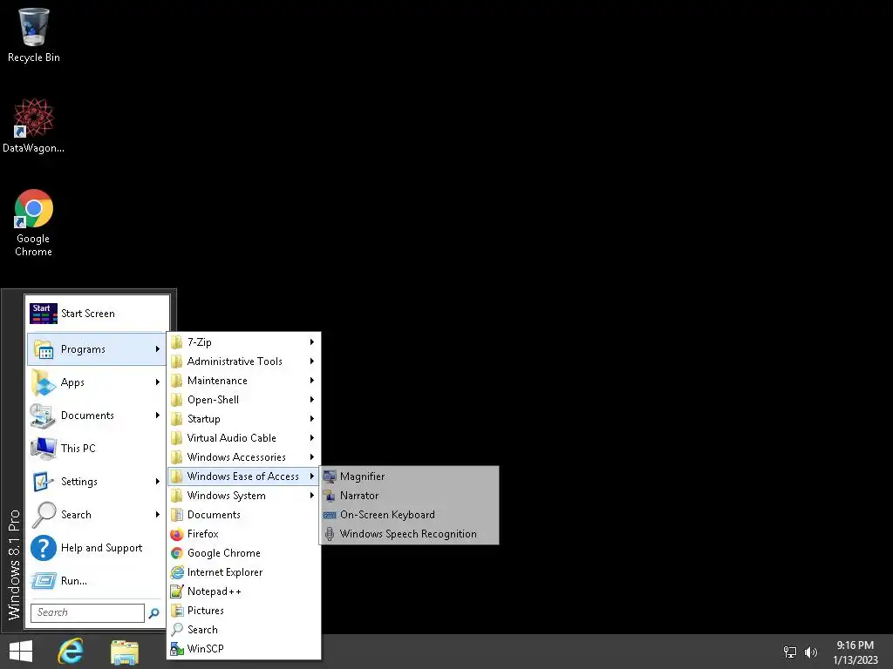Screen dimensions: 893x669
Task: Expand the Administrative Tools folder
Action: 244,362
